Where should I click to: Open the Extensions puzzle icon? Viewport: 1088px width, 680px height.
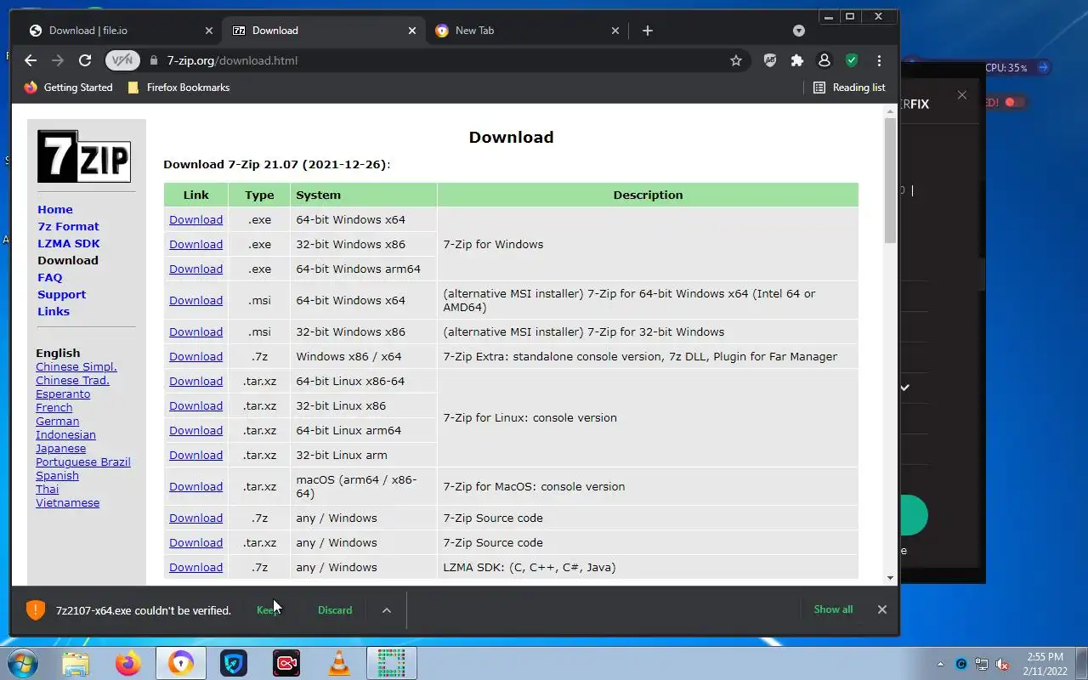[797, 60]
